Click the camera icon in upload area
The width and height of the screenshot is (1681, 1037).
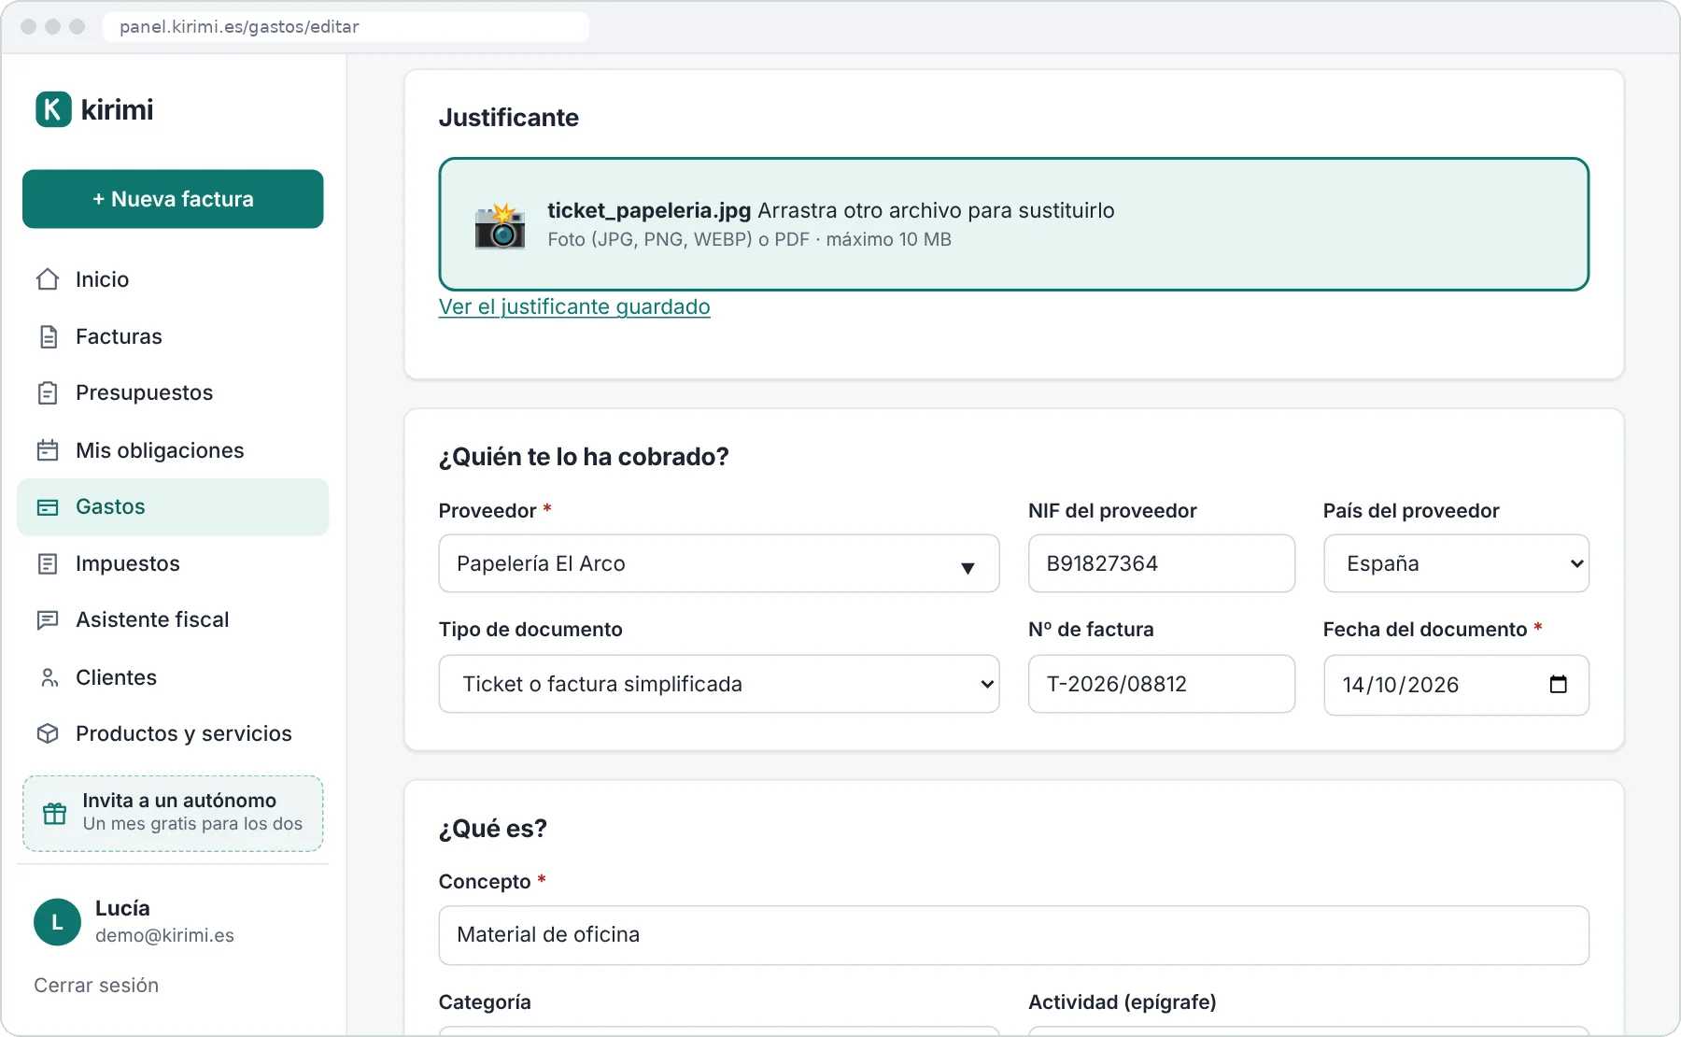(x=501, y=225)
